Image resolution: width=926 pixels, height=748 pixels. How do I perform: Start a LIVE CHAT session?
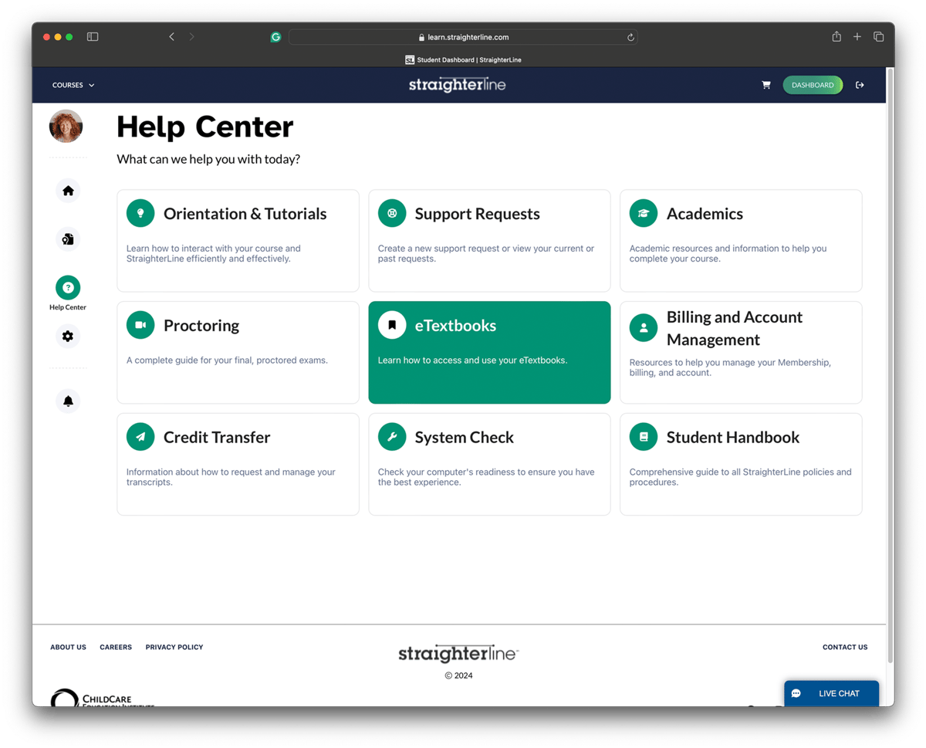point(837,693)
